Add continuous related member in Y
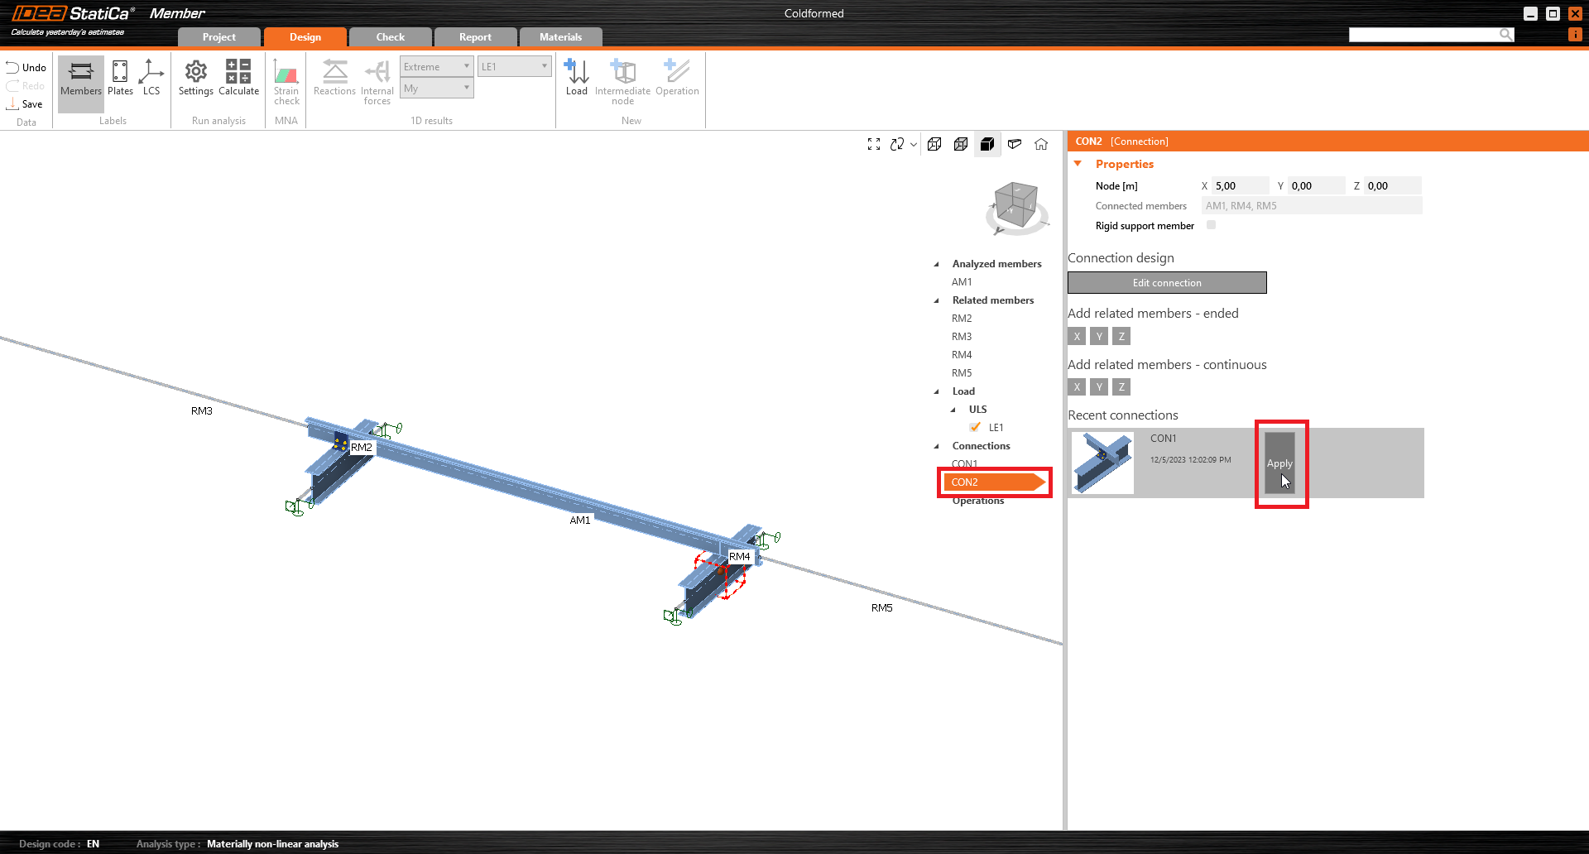The height and width of the screenshot is (854, 1589). [x=1099, y=386]
